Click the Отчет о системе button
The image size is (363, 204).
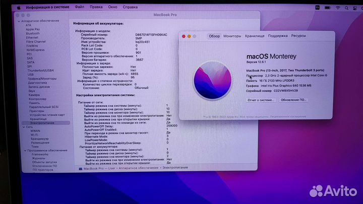coord(261,100)
